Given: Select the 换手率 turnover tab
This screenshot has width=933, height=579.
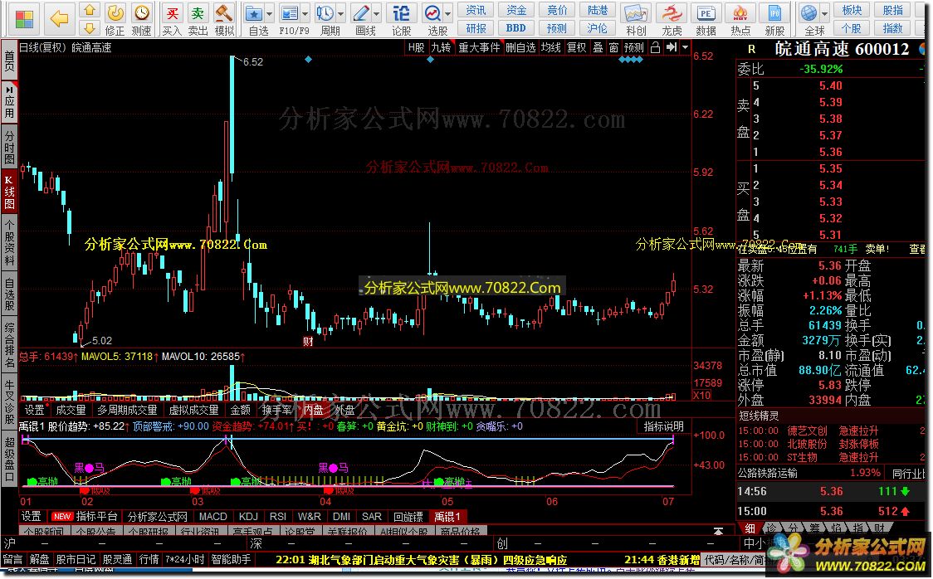Looking at the screenshot, I should coord(276,410).
